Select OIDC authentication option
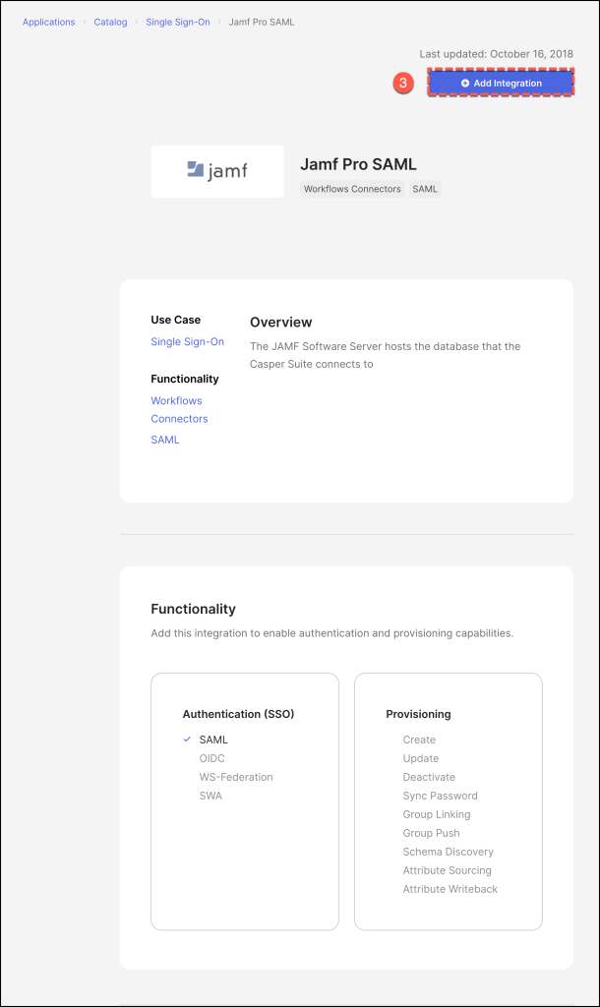The image size is (600, 1007). click(211, 758)
